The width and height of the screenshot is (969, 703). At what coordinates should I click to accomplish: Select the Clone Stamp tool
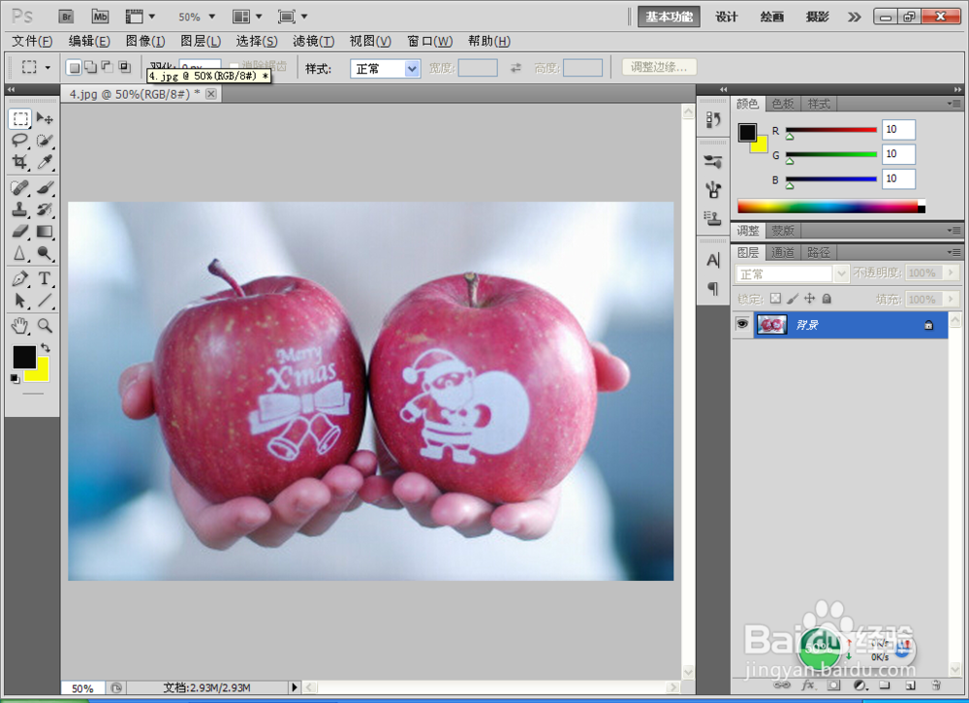pyautogui.click(x=20, y=209)
